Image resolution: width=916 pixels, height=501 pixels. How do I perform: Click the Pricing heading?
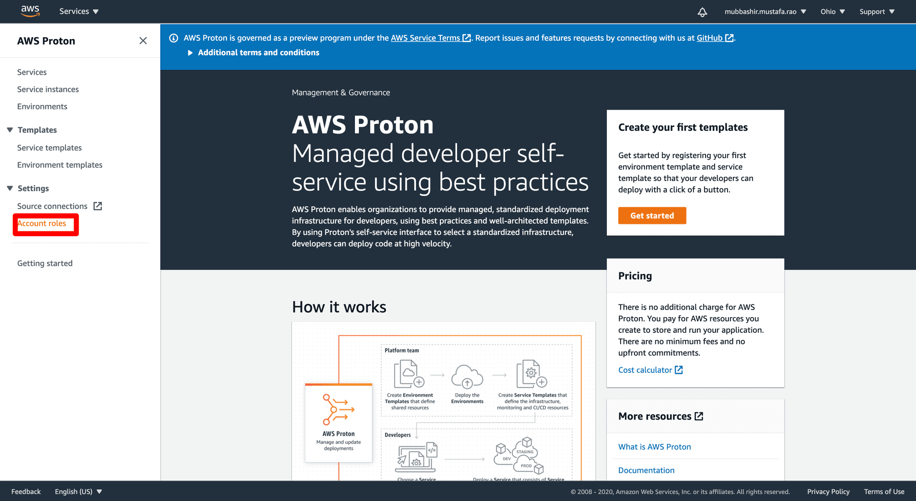pos(635,276)
